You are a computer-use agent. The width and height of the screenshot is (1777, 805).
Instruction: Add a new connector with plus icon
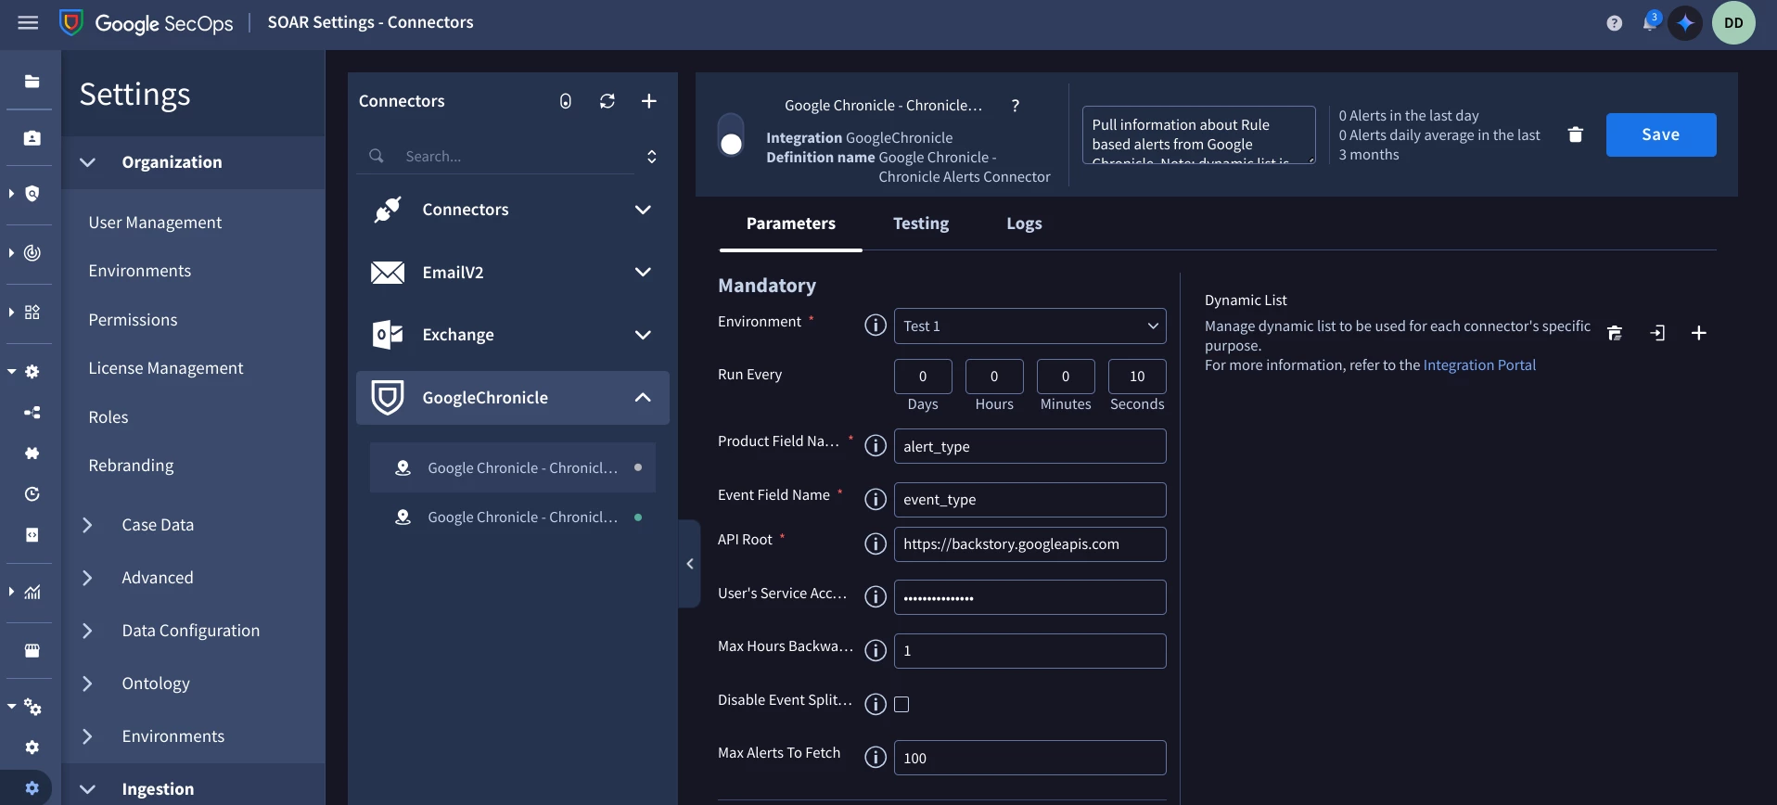pos(649,101)
